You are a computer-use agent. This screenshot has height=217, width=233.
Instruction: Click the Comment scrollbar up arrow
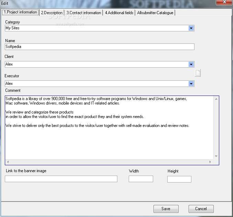click(216, 99)
